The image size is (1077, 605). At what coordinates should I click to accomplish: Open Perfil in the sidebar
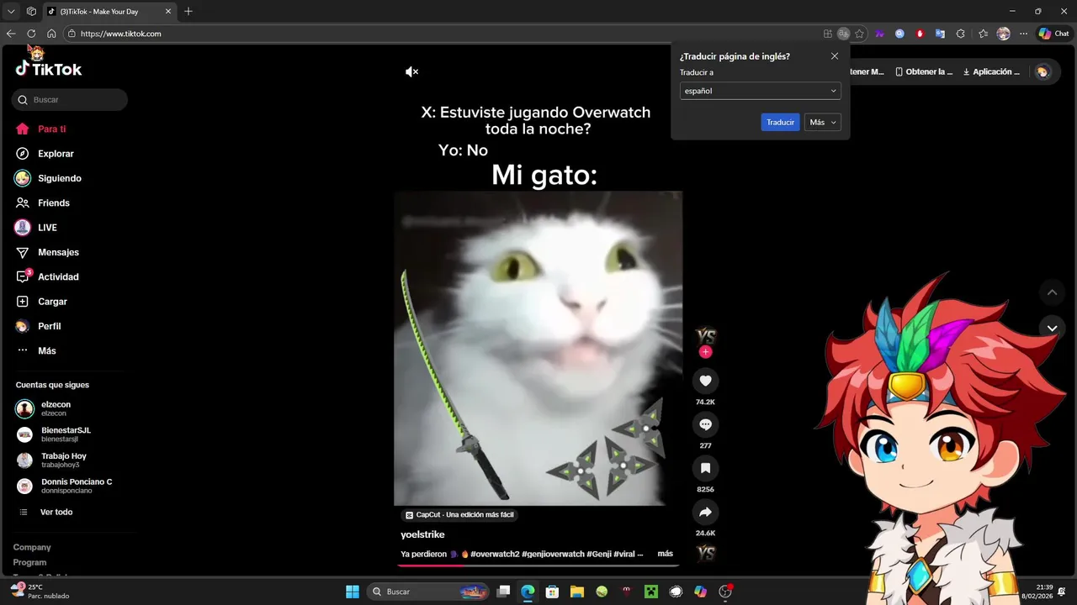point(38,326)
